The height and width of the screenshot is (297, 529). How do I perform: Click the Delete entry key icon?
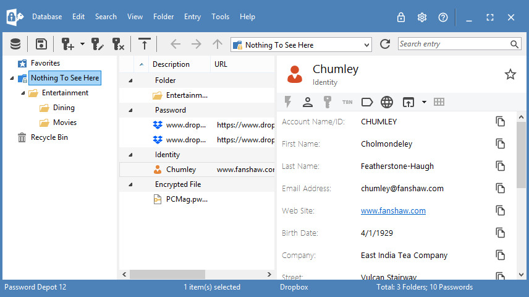118,45
